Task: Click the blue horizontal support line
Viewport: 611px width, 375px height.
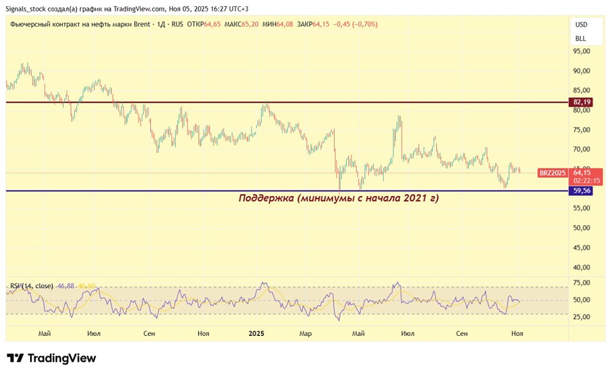Action: pyautogui.click(x=287, y=191)
